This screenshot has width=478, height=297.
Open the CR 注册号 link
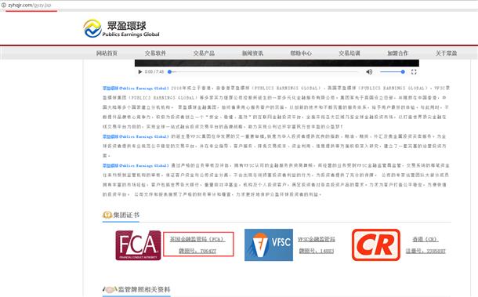425,252
